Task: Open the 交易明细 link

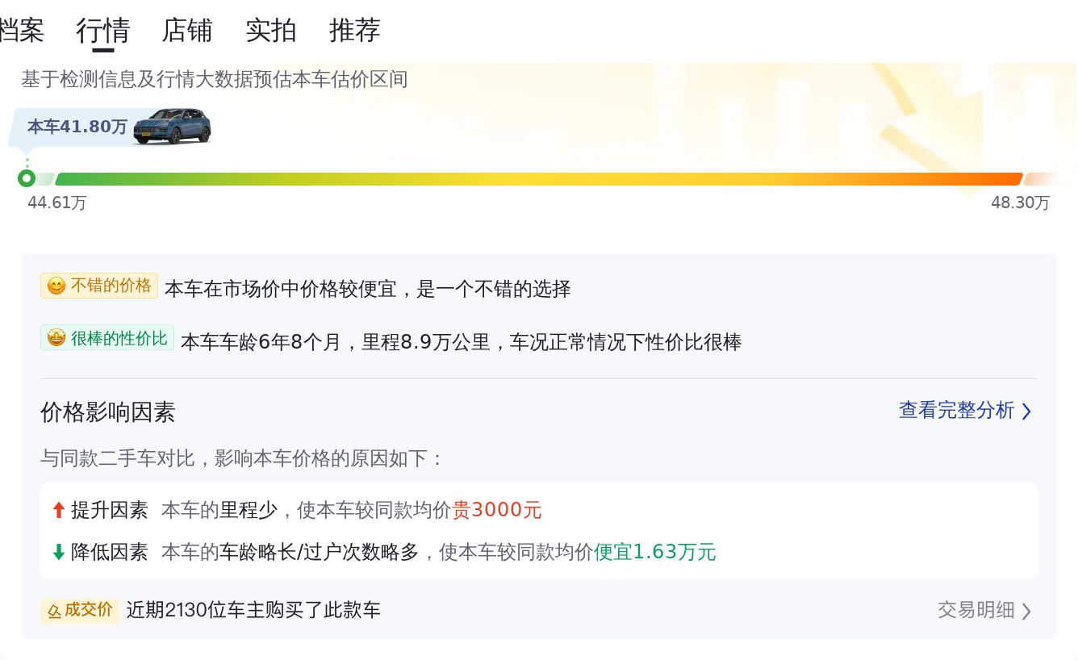Action: pyautogui.click(x=976, y=610)
